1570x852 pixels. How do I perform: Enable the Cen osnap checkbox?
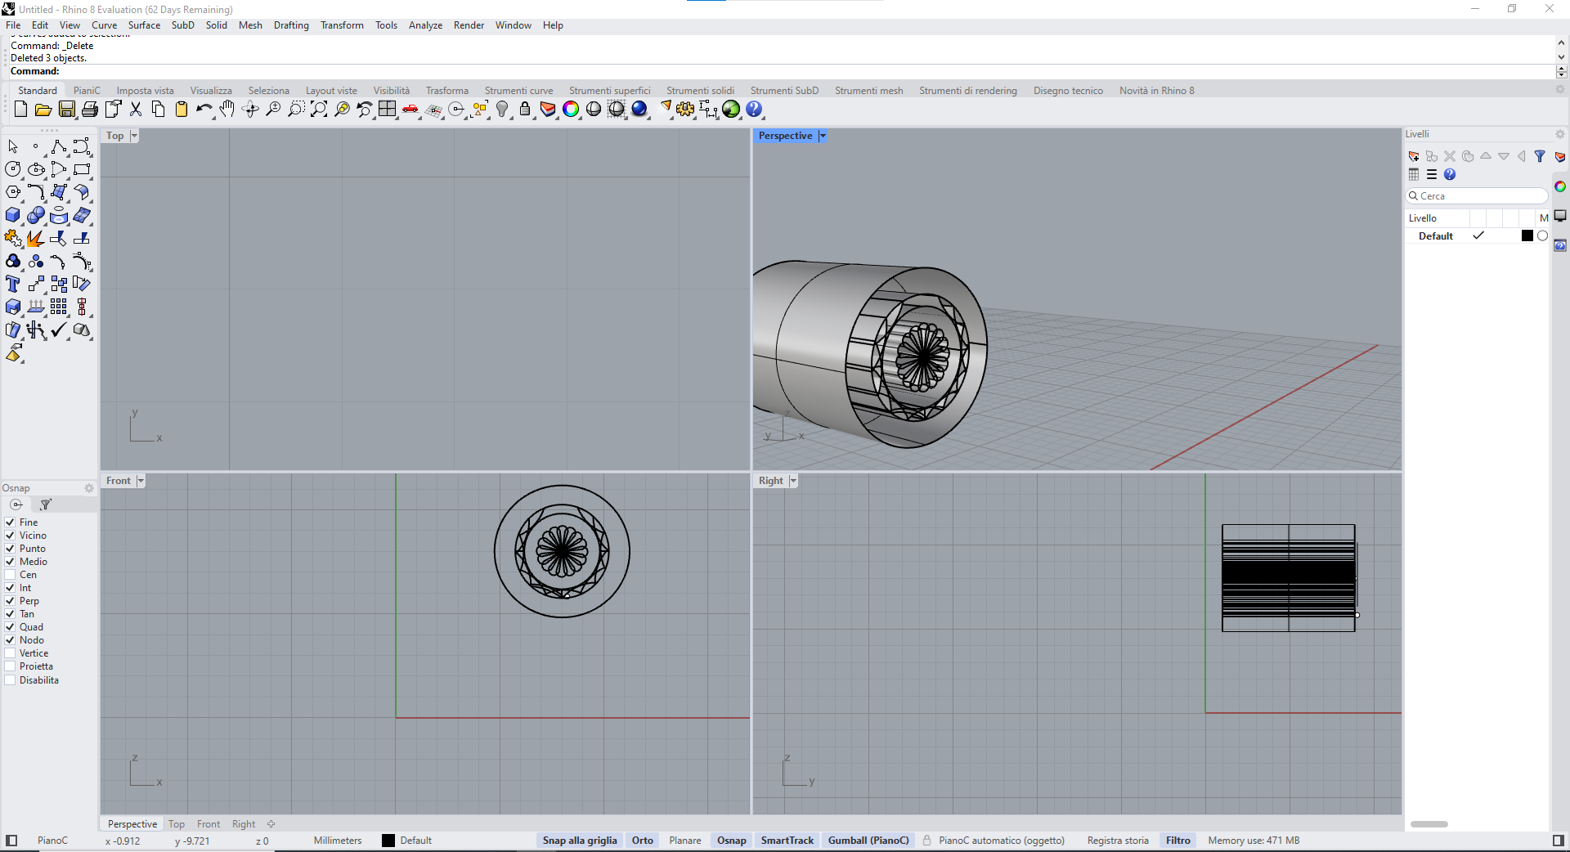pyautogui.click(x=11, y=575)
